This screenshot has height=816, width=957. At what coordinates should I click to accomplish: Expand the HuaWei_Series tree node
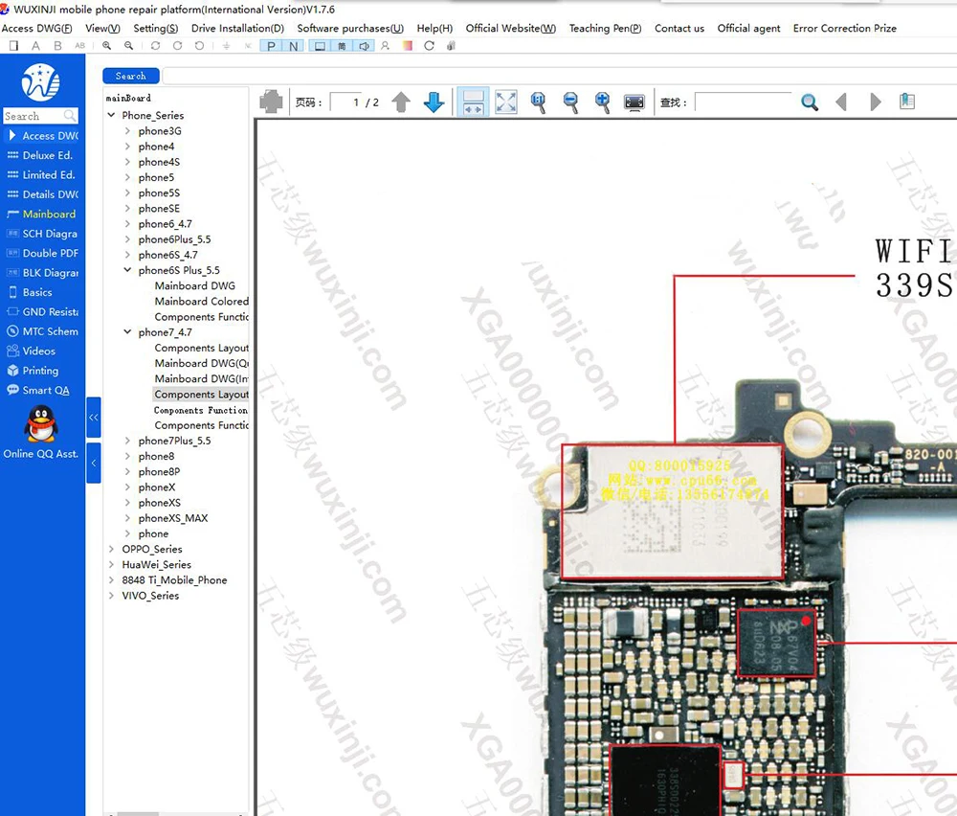(x=111, y=564)
